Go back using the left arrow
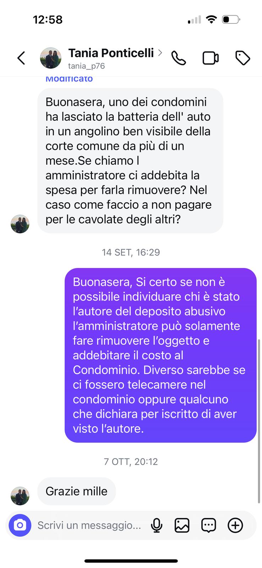262x568 pixels. [x=21, y=58]
